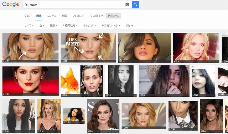The image size is (228, 134).
Task: Open thumbnail of brunette with pearl earring
Action: tap(103, 116)
